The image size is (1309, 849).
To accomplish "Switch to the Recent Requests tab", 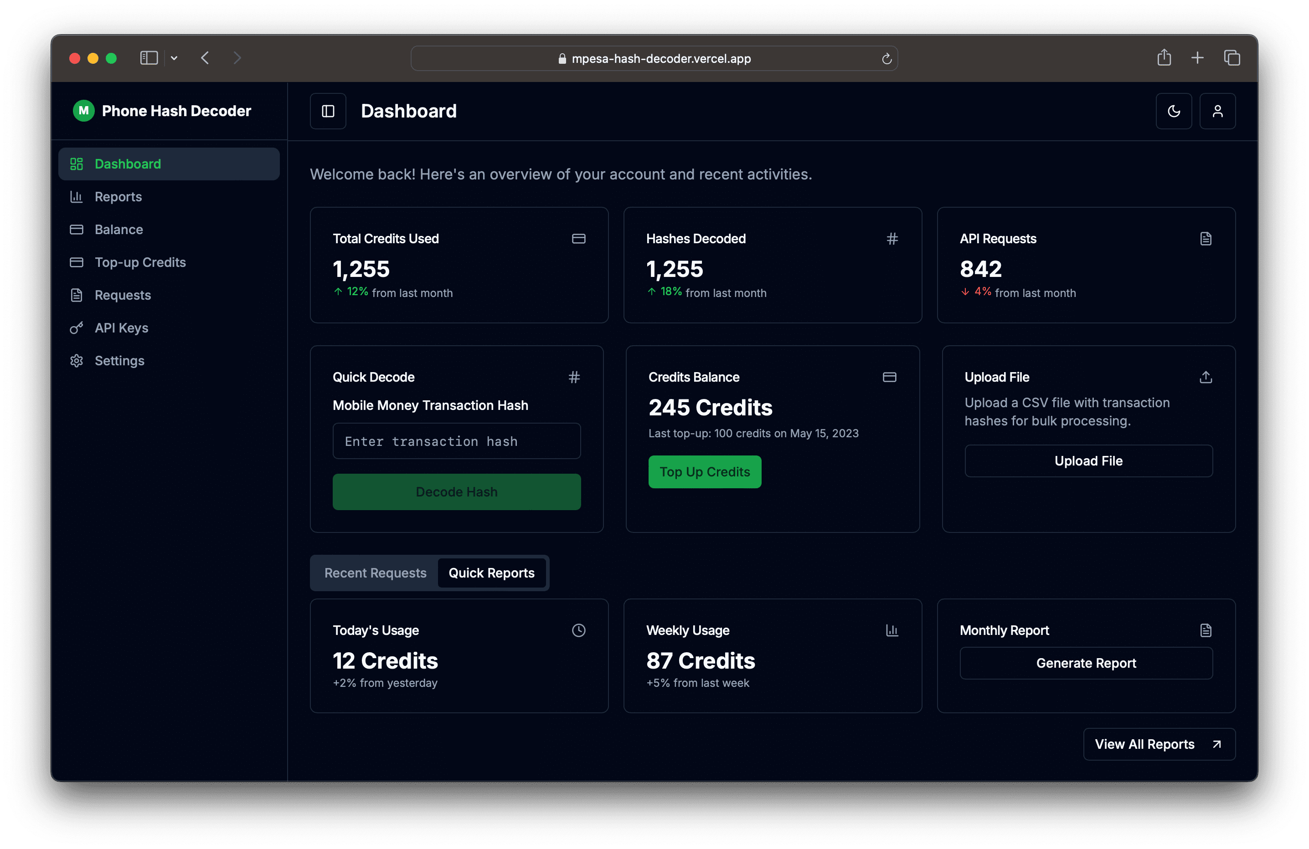I will 375,573.
